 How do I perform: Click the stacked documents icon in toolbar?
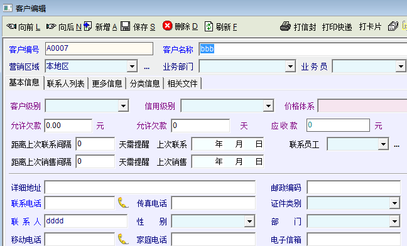pos(393,26)
